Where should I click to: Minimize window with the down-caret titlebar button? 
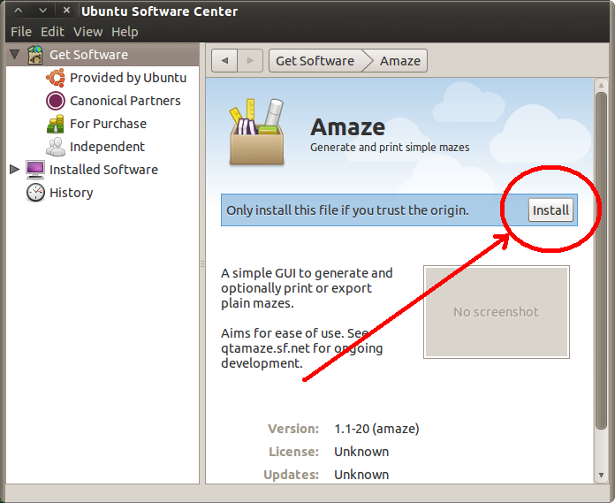[x=42, y=11]
